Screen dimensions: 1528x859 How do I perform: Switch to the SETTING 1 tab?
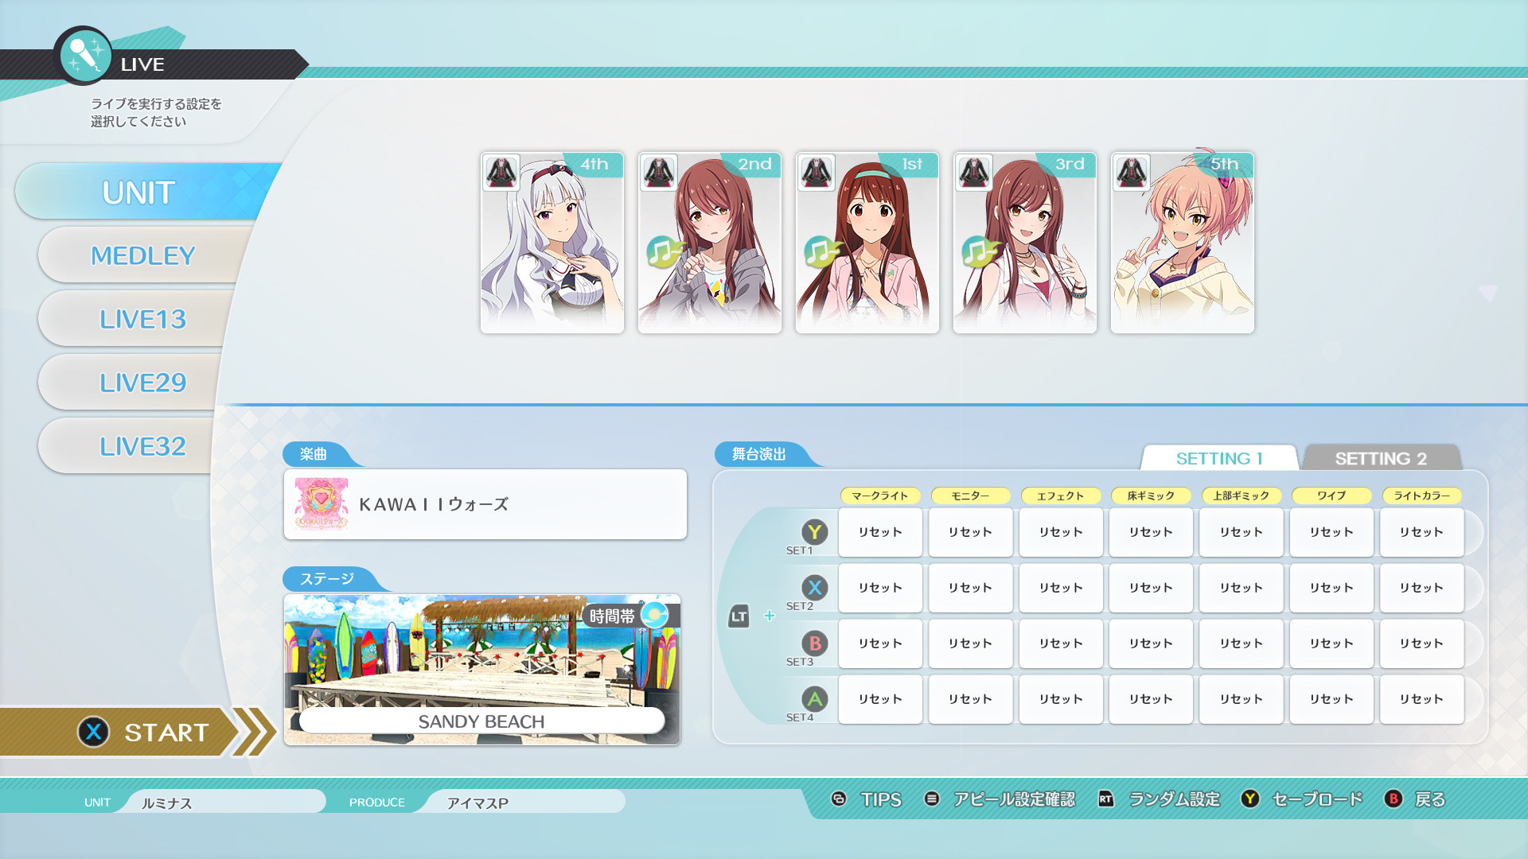pyautogui.click(x=1219, y=458)
